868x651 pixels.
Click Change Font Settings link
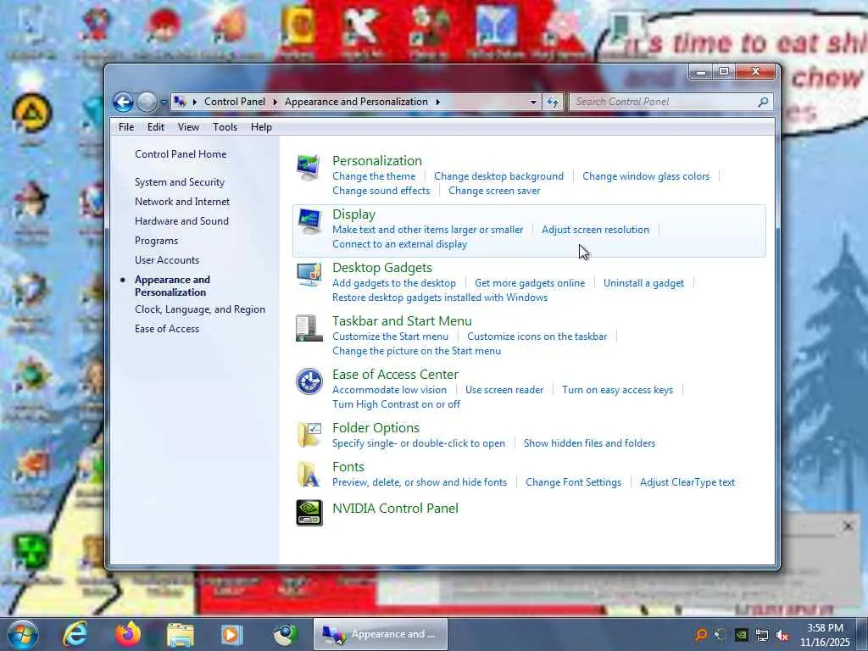point(574,482)
